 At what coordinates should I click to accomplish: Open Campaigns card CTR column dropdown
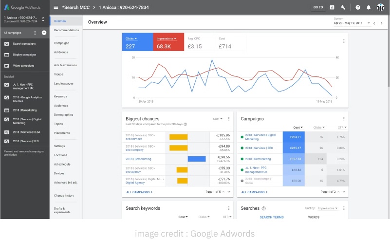[x=342, y=128]
